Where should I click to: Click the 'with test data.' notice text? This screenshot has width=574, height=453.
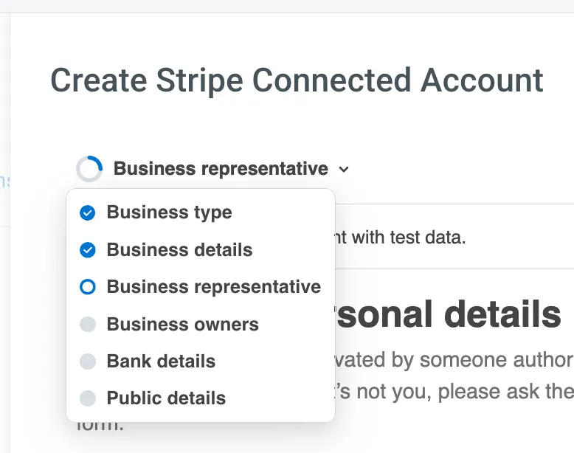(401, 238)
